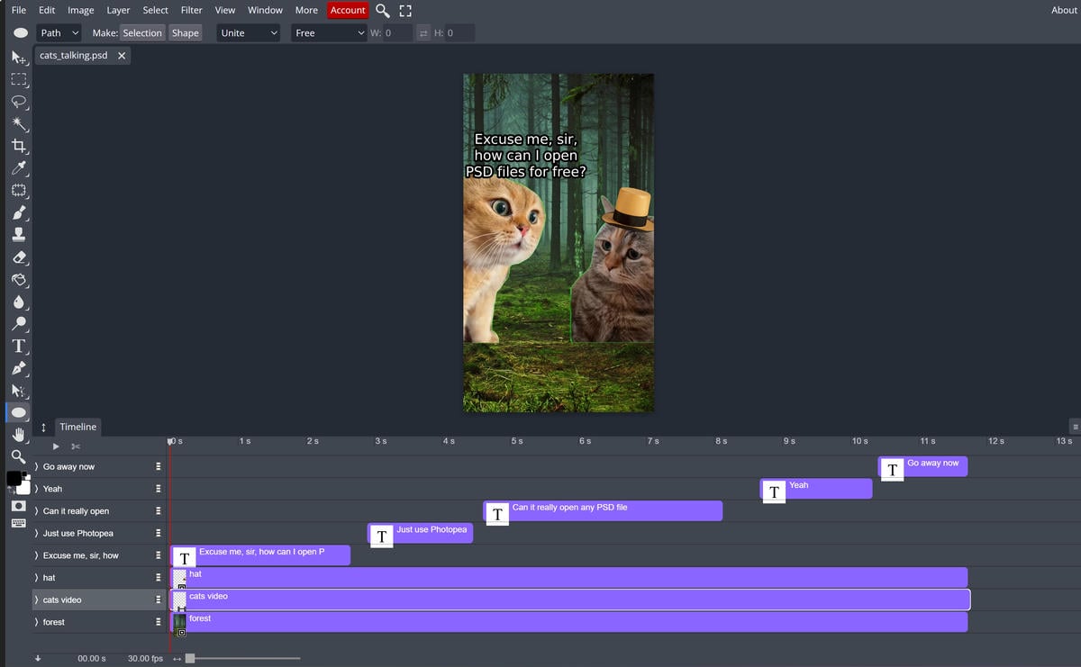Toggle link width and height arrows

[423, 33]
